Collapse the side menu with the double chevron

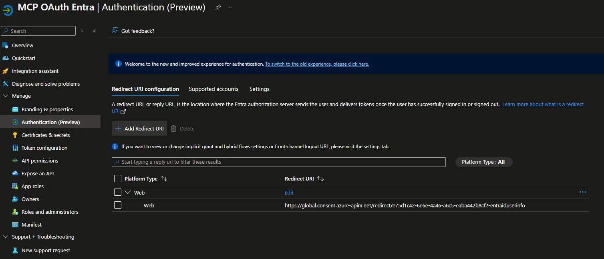[94, 31]
